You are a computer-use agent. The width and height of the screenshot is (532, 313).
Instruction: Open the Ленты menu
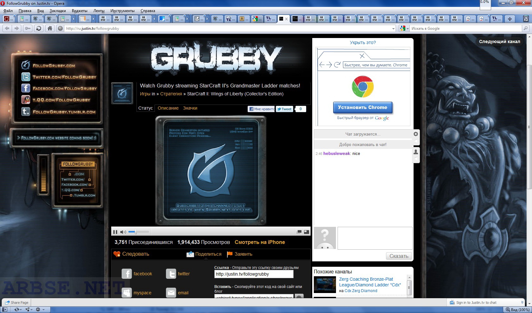click(x=99, y=11)
